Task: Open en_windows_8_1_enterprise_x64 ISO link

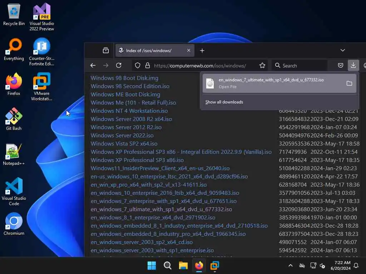Action: (x=153, y=217)
